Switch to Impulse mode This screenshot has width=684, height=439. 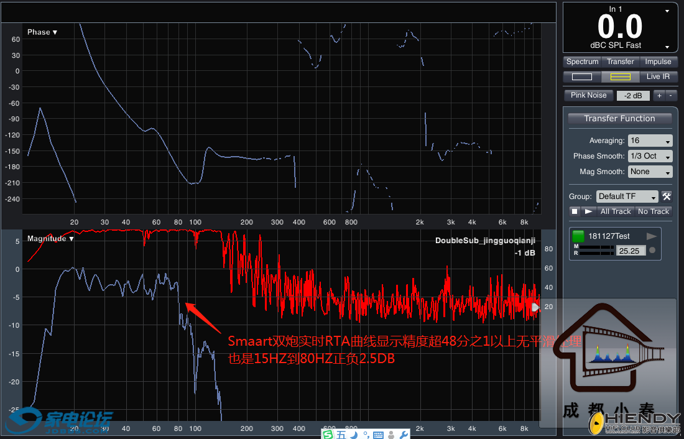pyautogui.click(x=658, y=62)
